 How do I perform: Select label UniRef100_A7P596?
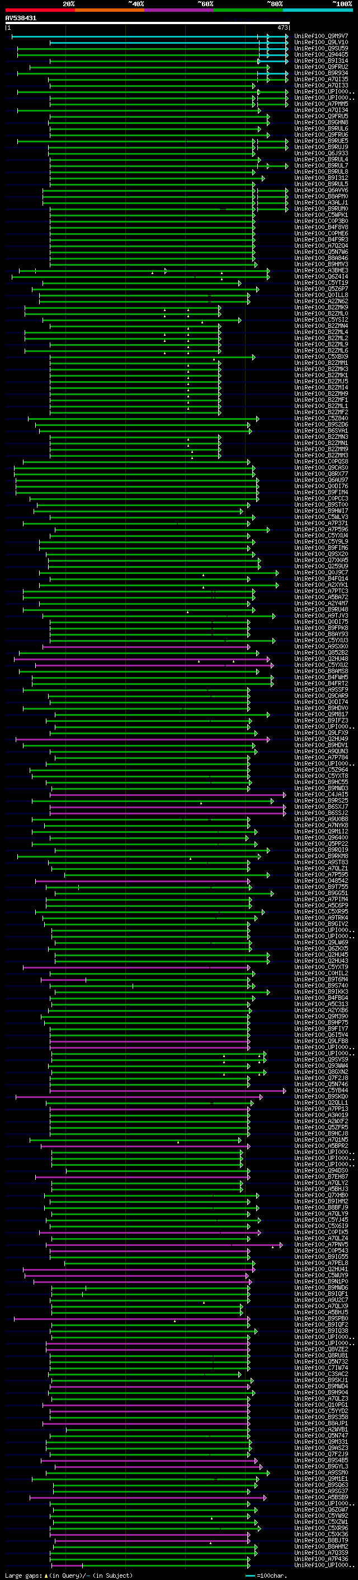(321, 529)
